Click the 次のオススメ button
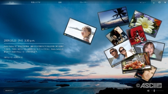Viewport: 168px width, 94px height. pyautogui.click(x=9, y=91)
